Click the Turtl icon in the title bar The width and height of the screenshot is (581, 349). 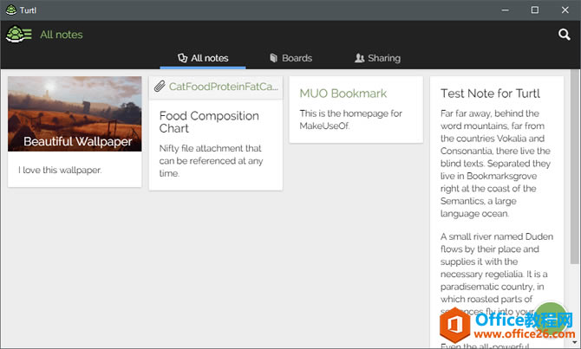(x=9, y=10)
